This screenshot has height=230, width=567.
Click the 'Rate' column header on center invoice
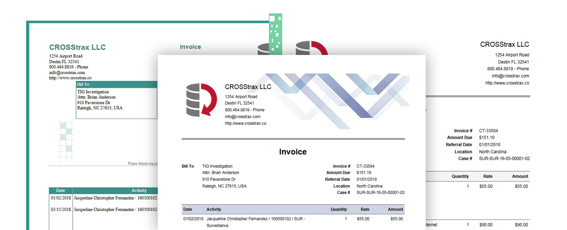coord(365,209)
